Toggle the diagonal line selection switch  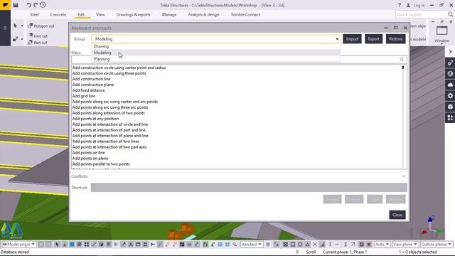click(94, 245)
